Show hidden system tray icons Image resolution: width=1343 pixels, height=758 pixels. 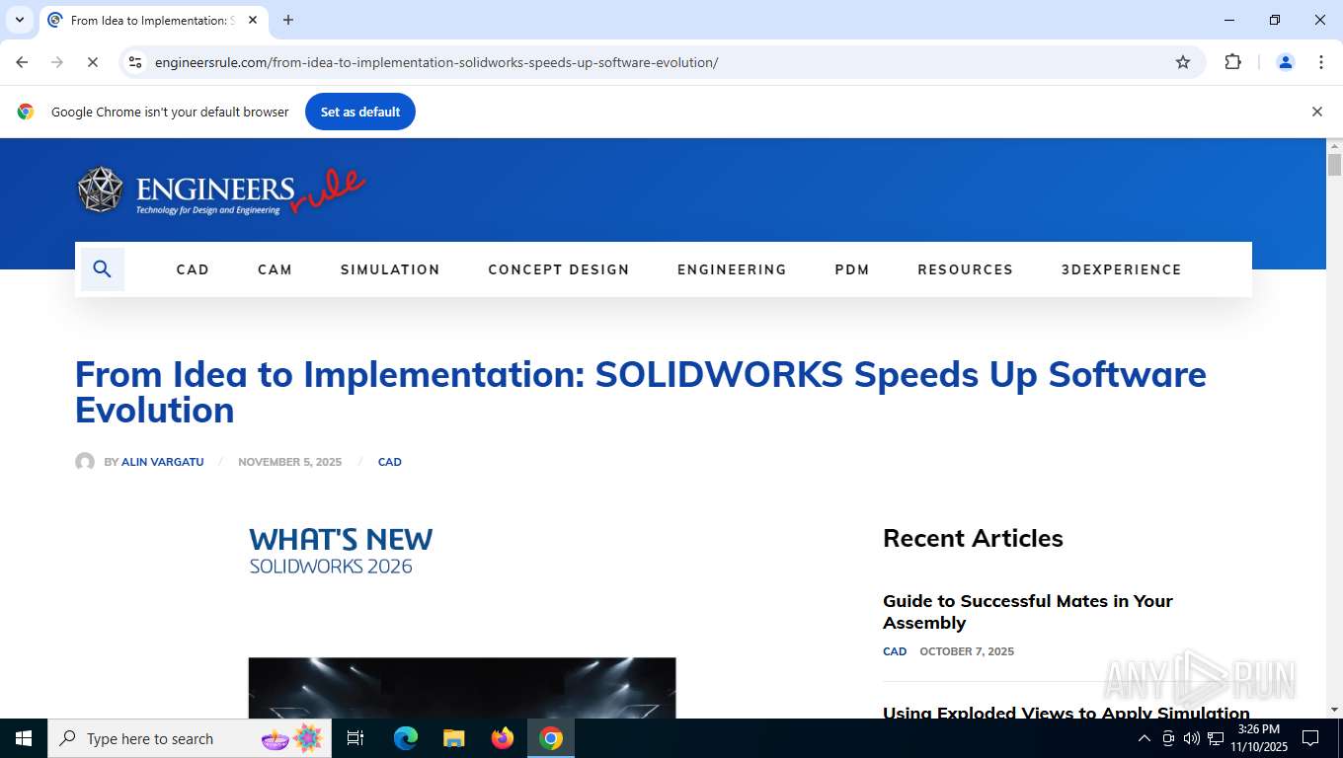point(1145,738)
